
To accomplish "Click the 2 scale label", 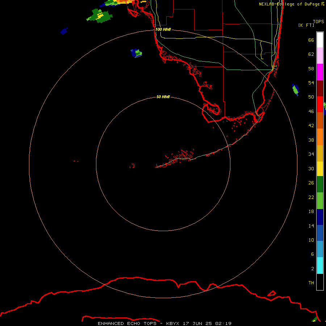I will coord(313,269).
